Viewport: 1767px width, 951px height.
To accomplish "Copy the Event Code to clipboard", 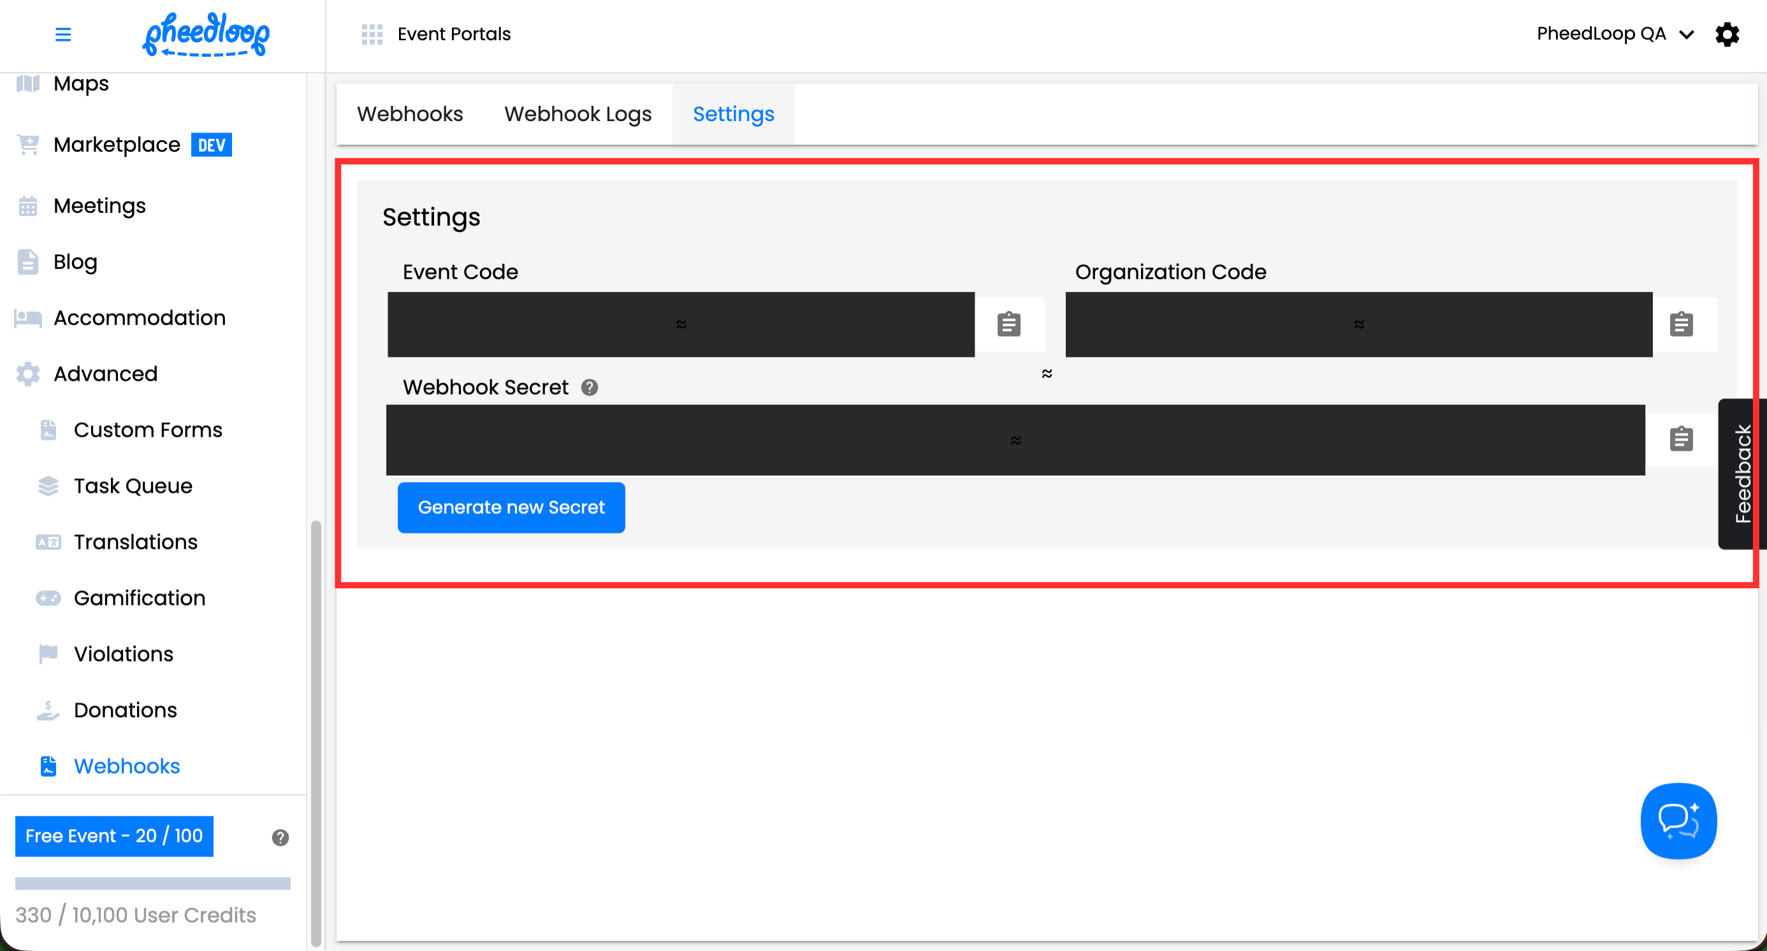I will coord(1008,324).
